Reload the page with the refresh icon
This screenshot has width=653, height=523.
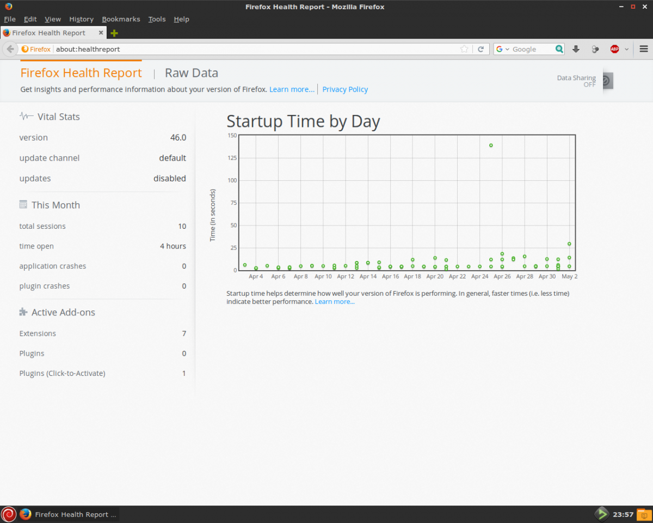point(480,49)
